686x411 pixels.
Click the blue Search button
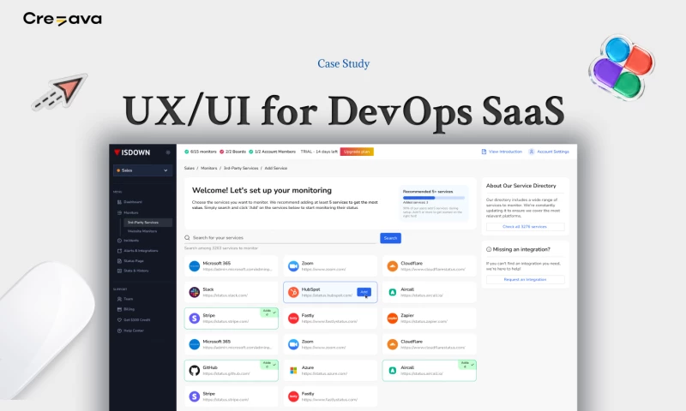pyautogui.click(x=390, y=238)
